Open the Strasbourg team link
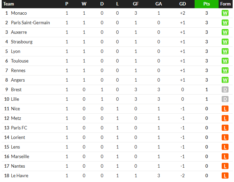Image resolution: width=234 pixels, height=182 pixels. point(22,42)
